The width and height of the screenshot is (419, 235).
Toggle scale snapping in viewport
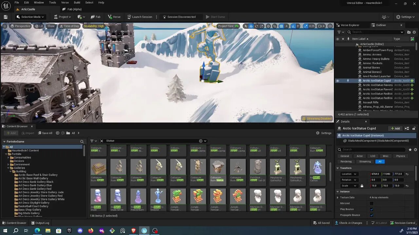coord(306,26)
